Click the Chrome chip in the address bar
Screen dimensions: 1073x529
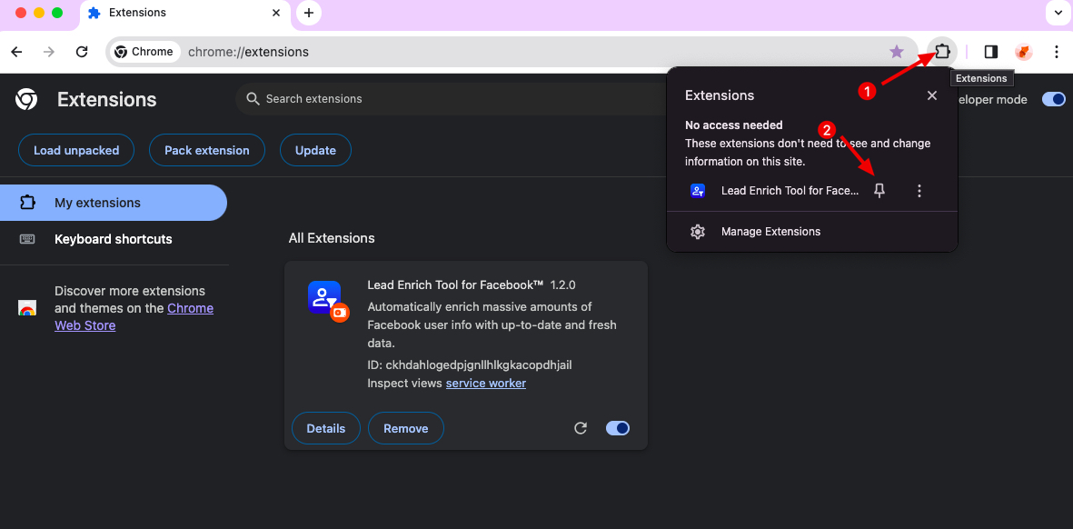coord(144,52)
